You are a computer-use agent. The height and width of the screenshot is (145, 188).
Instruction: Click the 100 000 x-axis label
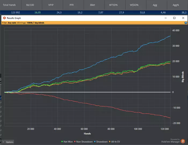(138, 129)
